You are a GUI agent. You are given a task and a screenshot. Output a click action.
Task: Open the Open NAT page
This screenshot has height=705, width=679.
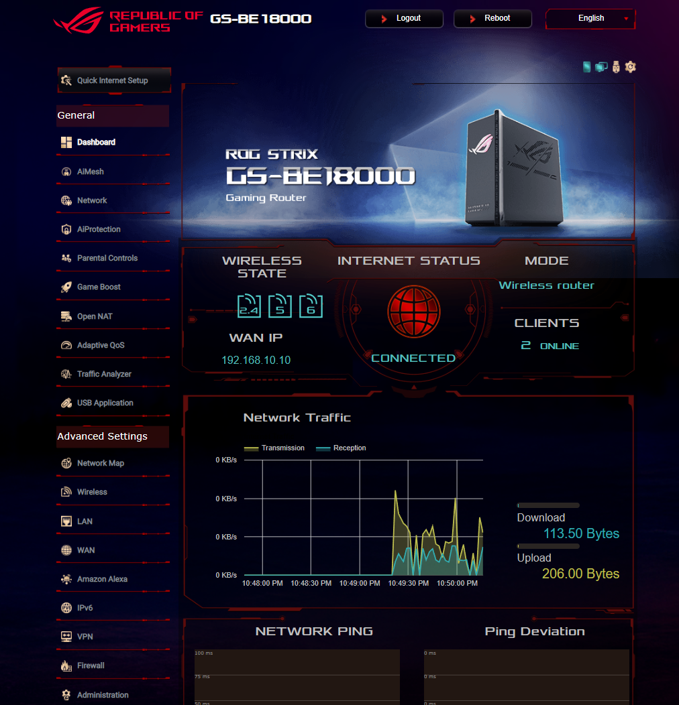(95, 316)
